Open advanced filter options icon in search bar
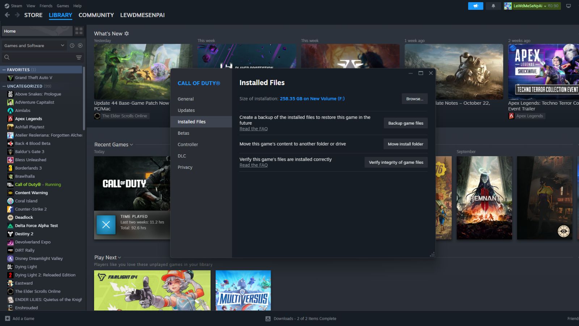This screenshot has height=326, width=579. 79,58
